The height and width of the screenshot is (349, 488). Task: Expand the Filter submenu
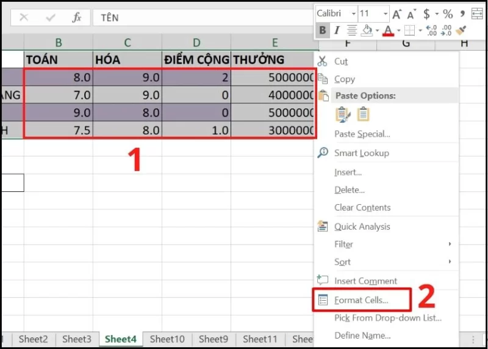tap(386, 244)
